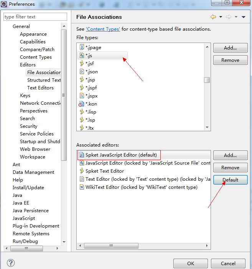The width and height of the screenshot is (252, 269).
Task: Open the back history dropdown arrow
Action: tap(221, 17)
